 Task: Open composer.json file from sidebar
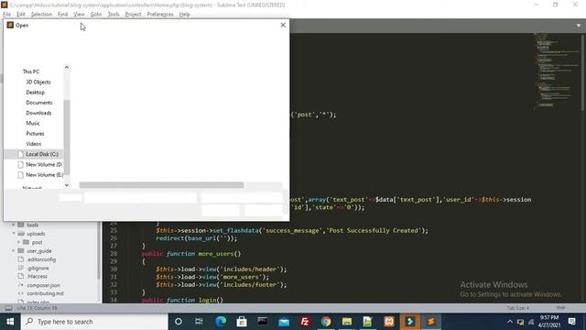43,285
